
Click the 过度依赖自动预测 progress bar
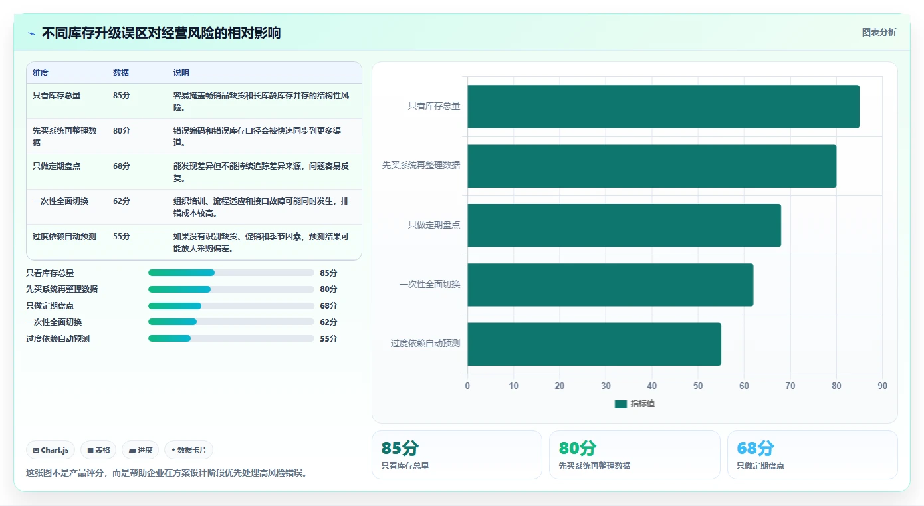(x=231, y=339)
